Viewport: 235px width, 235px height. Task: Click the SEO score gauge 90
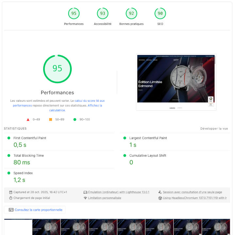pyautogui.click(x=160, y=13)
